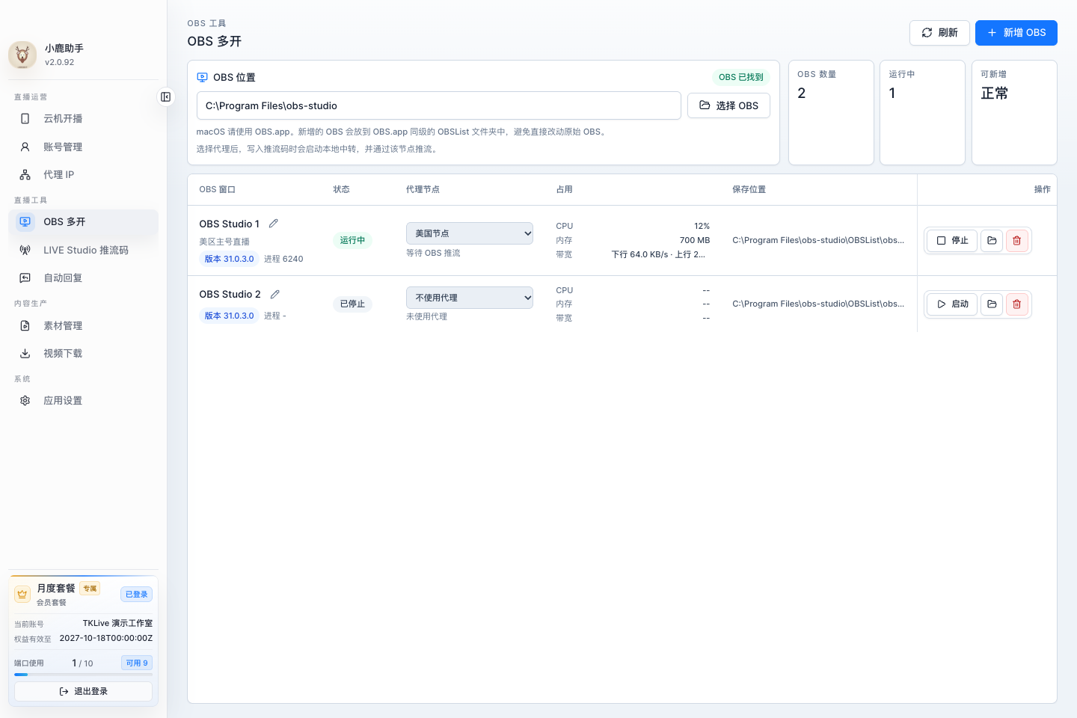
Task: Click the 小鹿助手 deer logo avatar
Action: tap(22, 55)
